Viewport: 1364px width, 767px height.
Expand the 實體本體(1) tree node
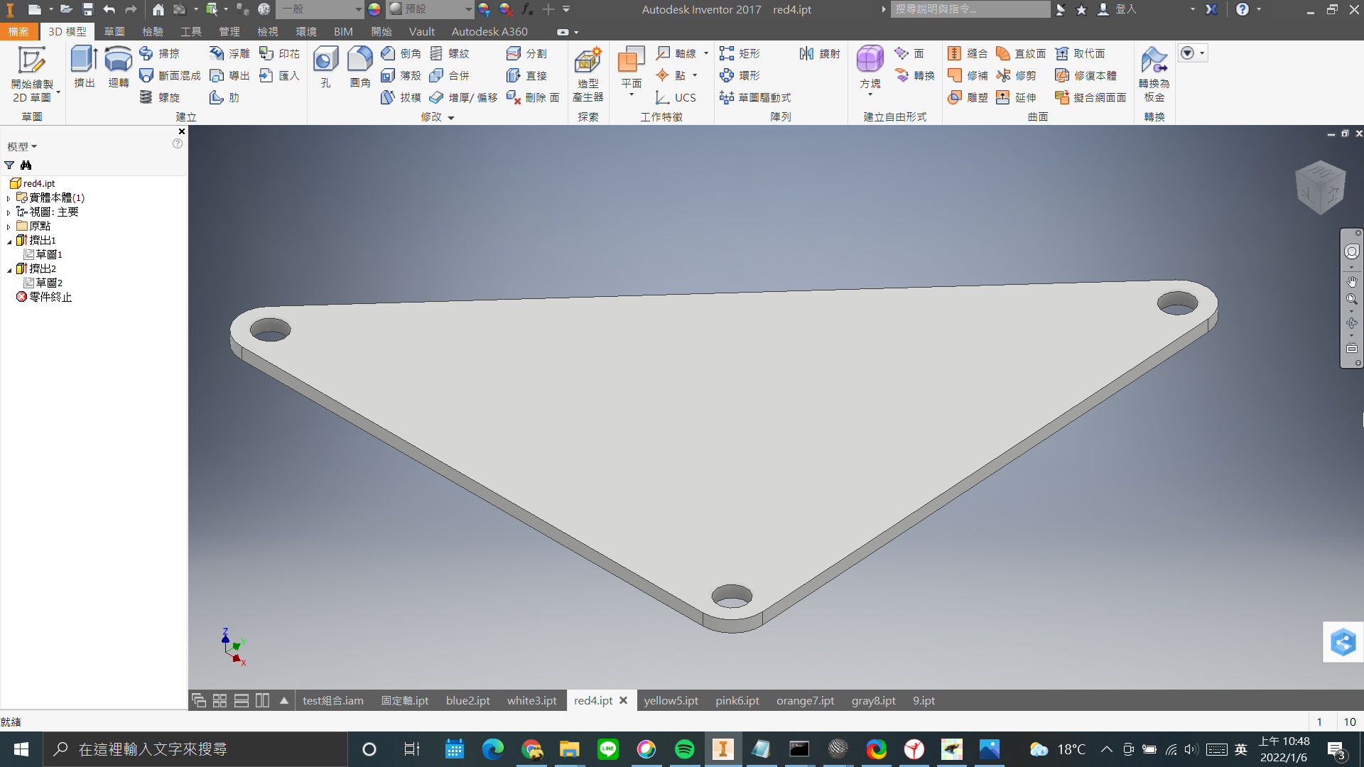(9, 198)
